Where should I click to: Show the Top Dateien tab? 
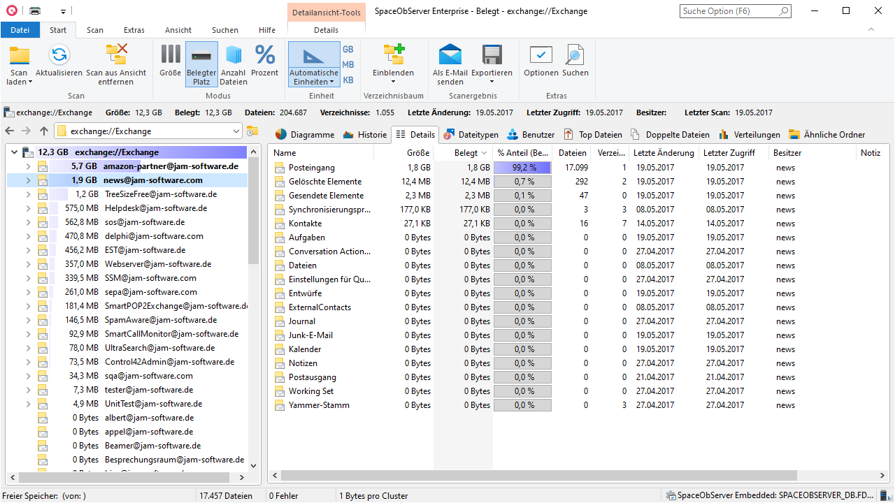pos(592,135)
